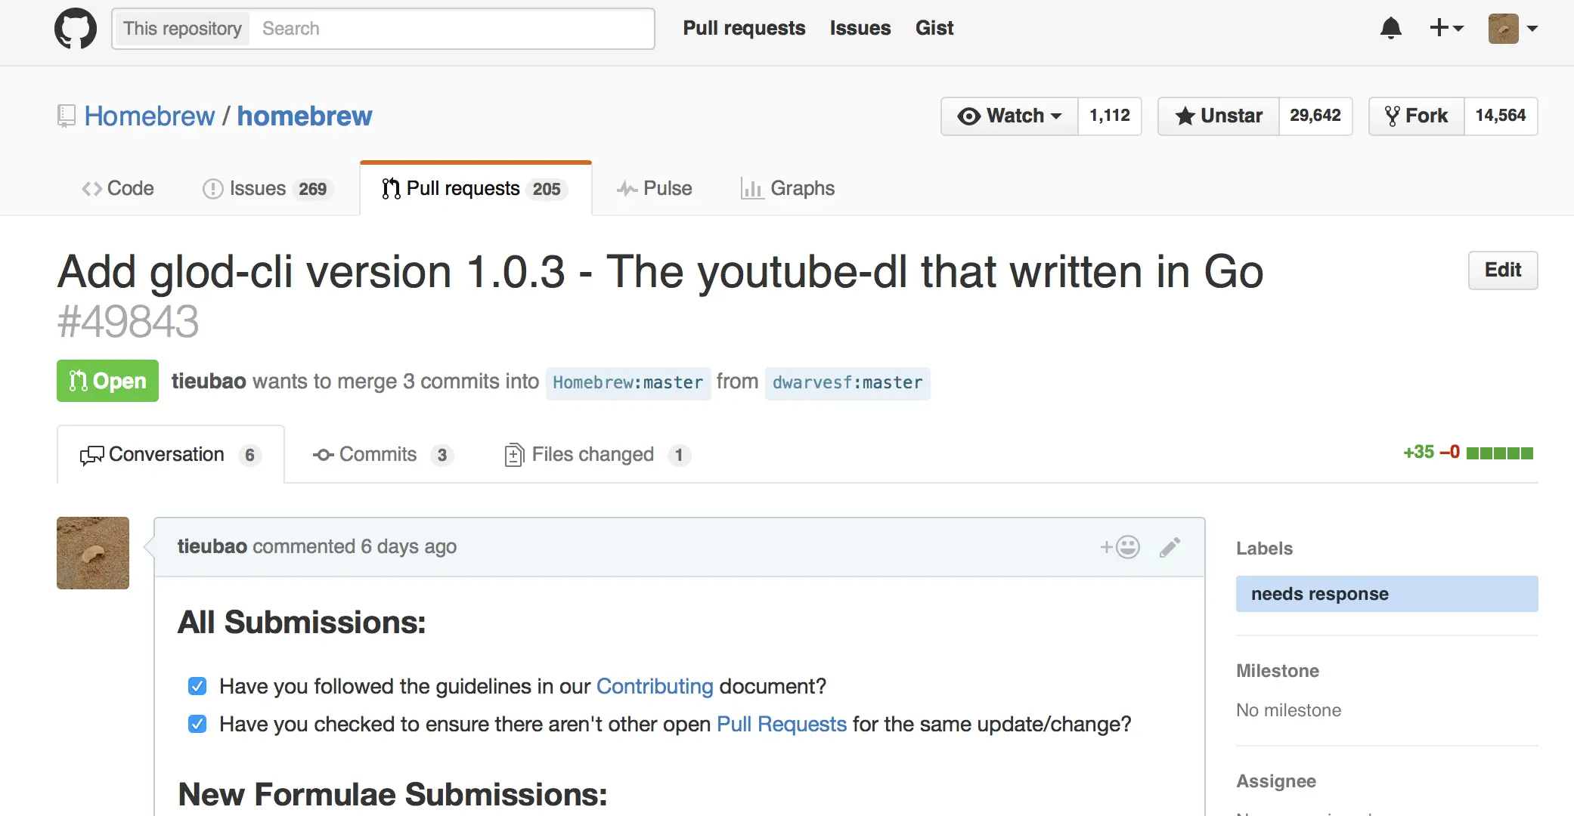Open the Contributing document link
1574x816 pixels.
tap(655, 686)
